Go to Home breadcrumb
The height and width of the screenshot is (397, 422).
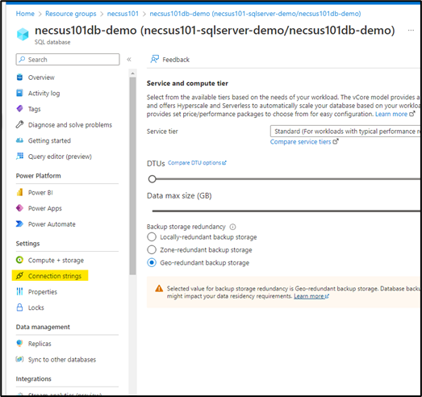pyautogui.click(x=25, y=14)
